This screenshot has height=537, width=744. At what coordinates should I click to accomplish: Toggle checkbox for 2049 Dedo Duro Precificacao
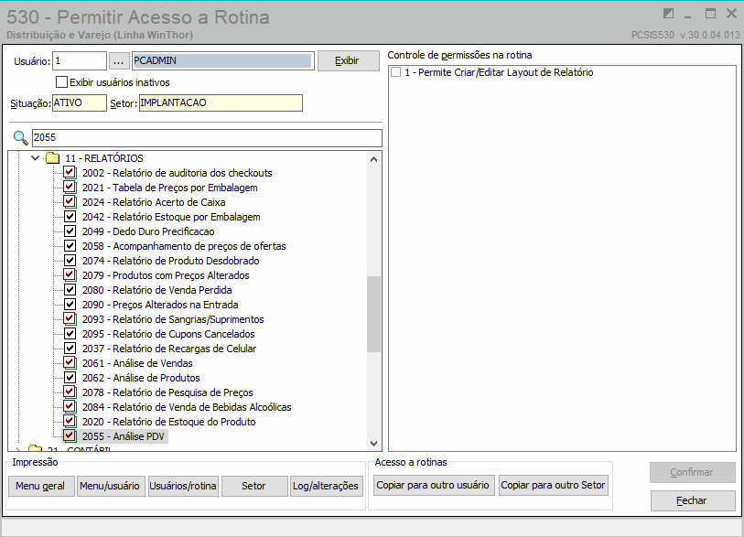(x=70, y=231)
